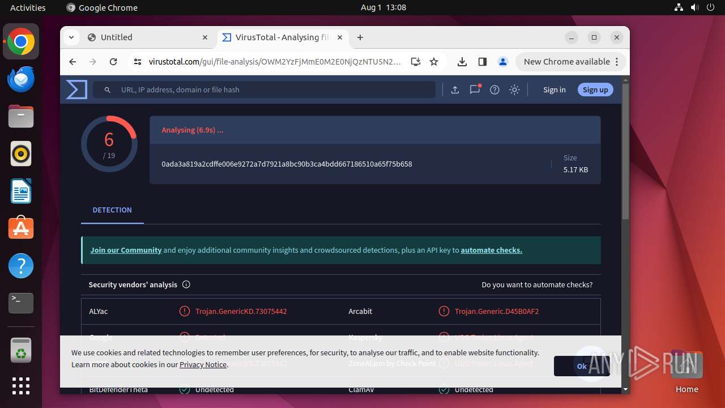Accept cookies with the Ok button
The image size is (725, 408).
pyautogui.click(x=582, y=366)
